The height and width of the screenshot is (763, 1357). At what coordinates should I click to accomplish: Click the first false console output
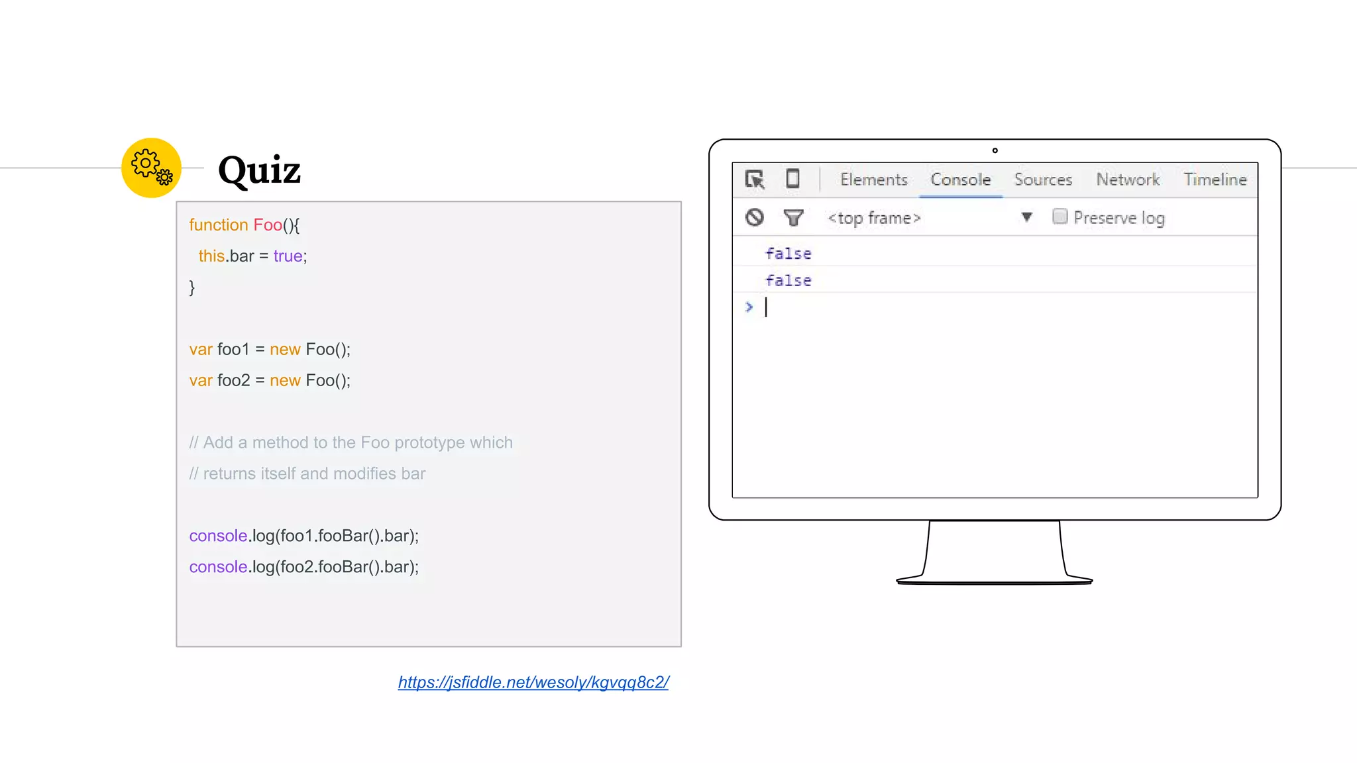[788, 254]
